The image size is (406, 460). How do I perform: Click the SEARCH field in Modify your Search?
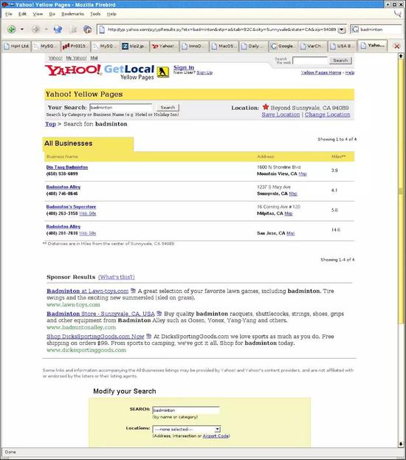[x=186, y=410]
